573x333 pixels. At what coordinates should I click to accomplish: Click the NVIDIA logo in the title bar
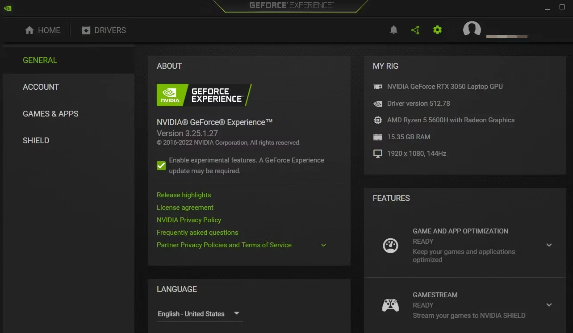tap(7, 8)
